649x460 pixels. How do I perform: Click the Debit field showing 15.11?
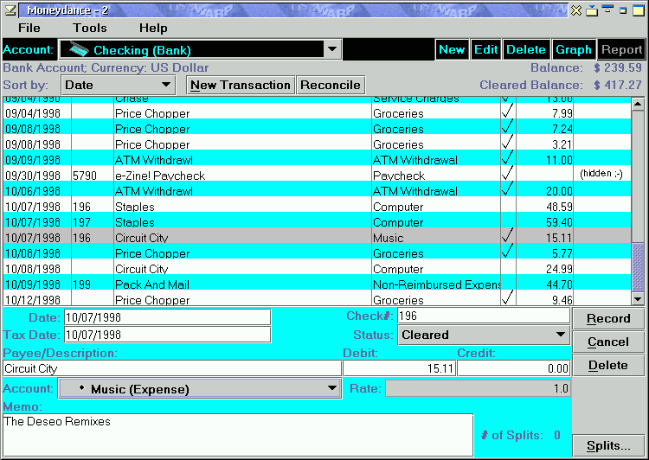tap(400, 368)
